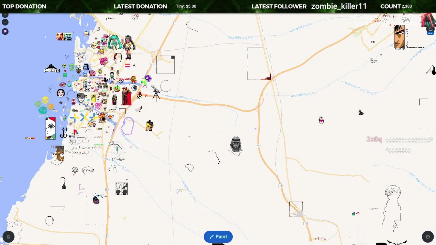Click the 'LATEST DONATION' overlay label

140,6
